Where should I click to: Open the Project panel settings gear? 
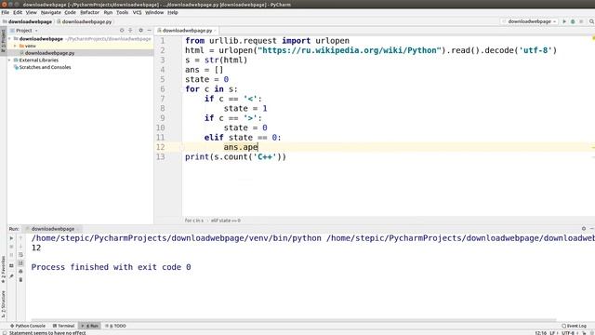140,31
